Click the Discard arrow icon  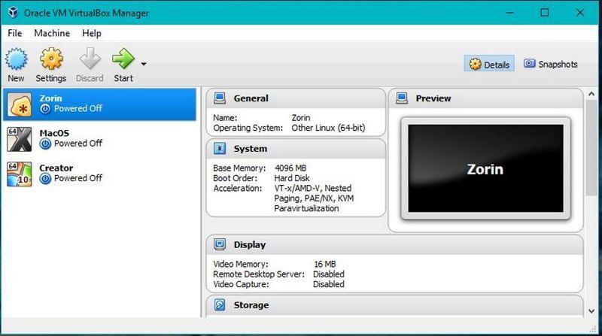[90, 59]
